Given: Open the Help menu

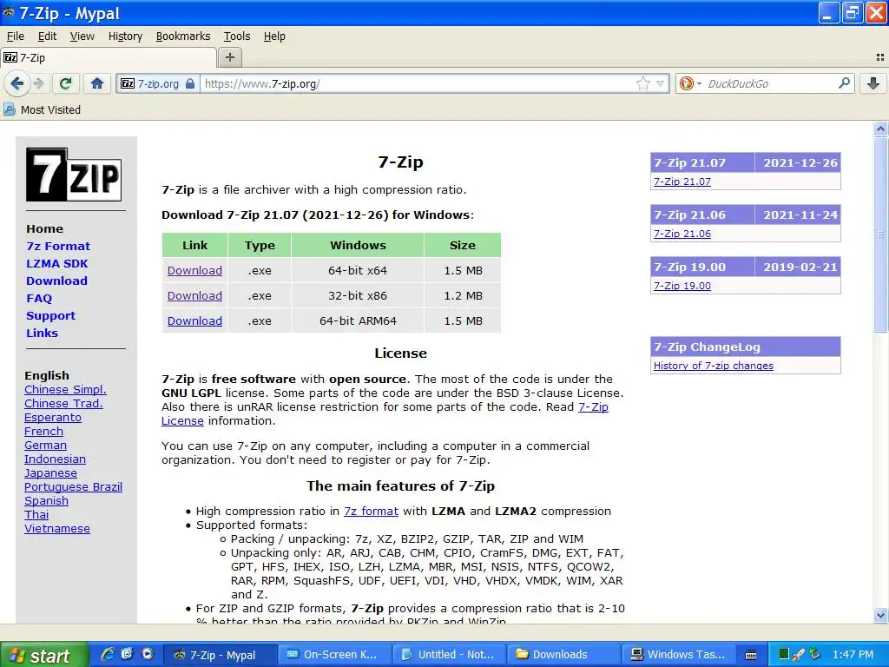Looking at the screenshot, I should [274, 36].
